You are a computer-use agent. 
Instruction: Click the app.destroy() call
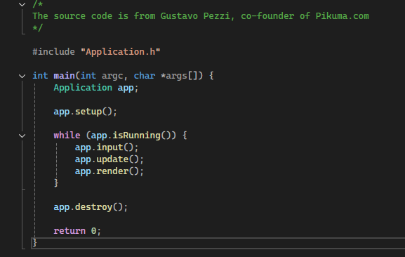coord(91,207)
